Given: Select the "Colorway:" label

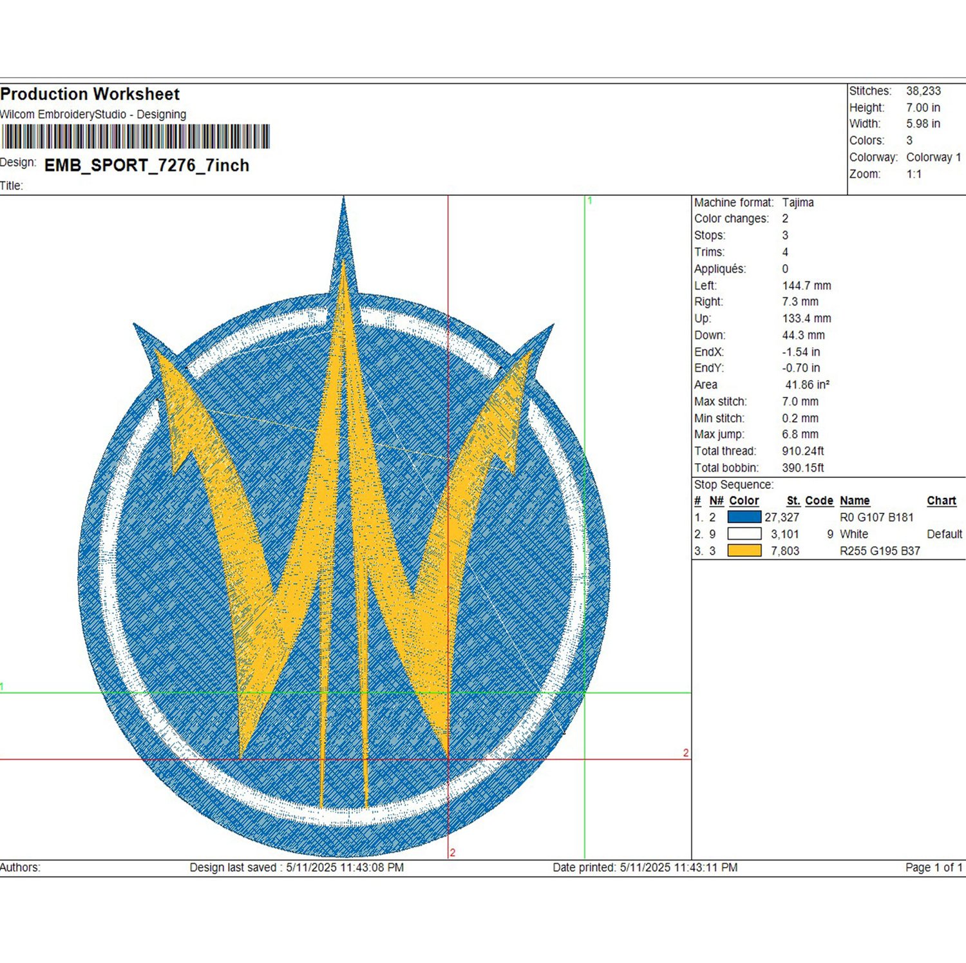Looking at the screenshot, I should 873,157.
